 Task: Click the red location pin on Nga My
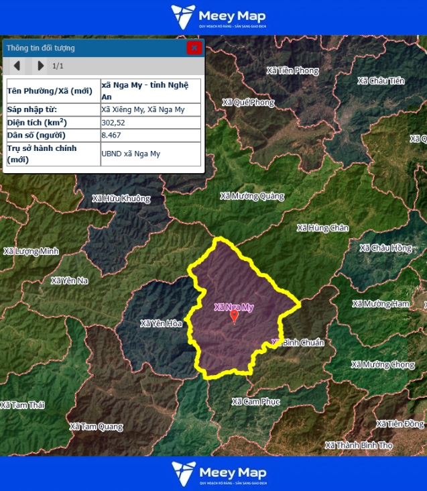(234, 316)
